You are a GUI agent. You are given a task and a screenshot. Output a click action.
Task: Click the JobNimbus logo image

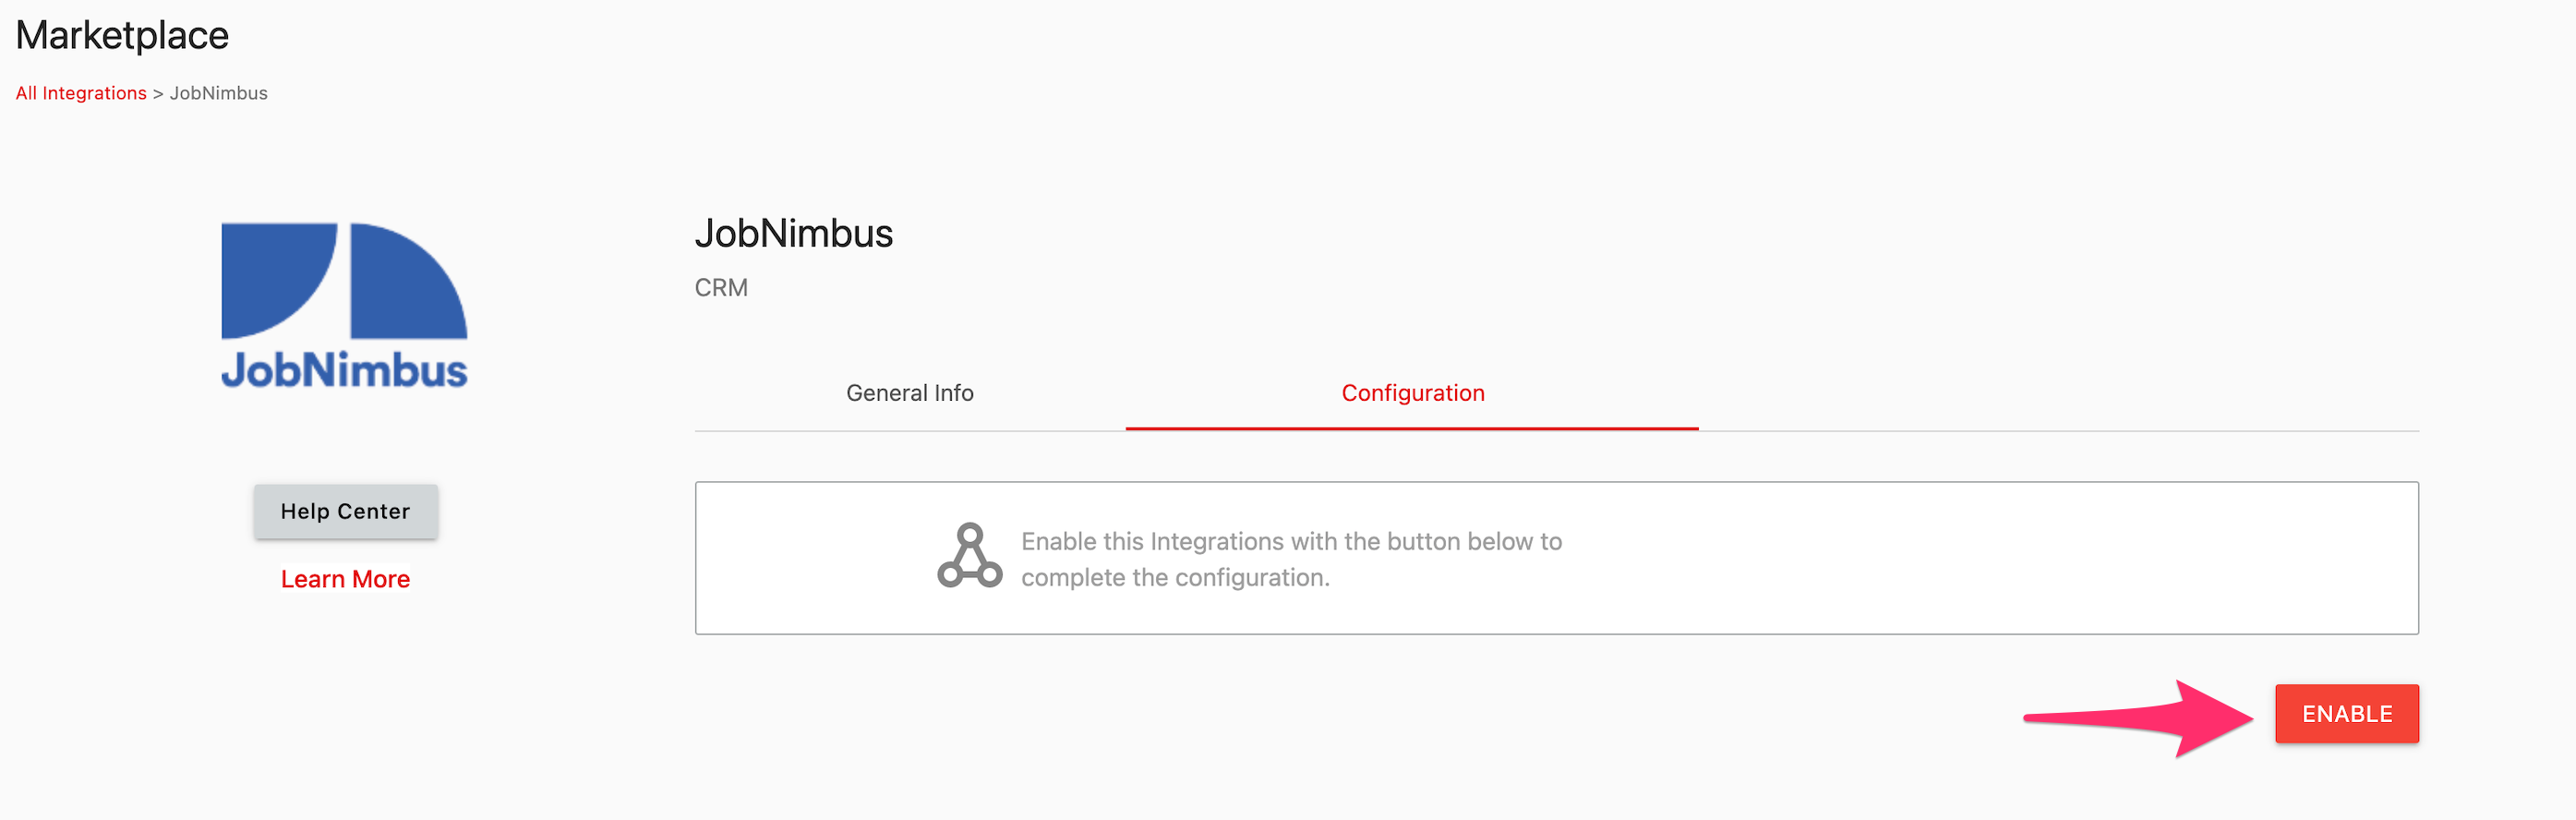(344, 305)
